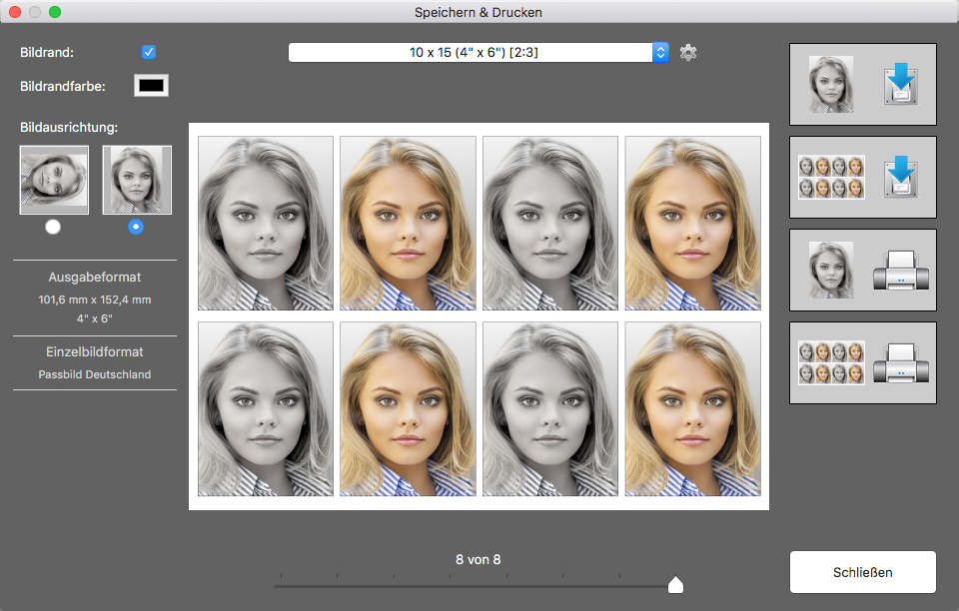Click first grayscale photo in top row
This screenshot has height=611, width=959.
[x=266, y=223]
